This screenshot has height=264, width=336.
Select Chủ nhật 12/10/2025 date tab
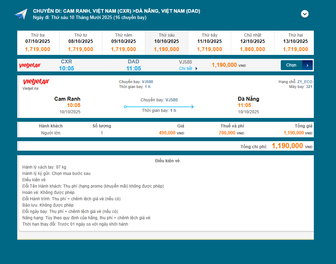pyautogui.click(x=253, y=43)
